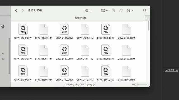Open the Metadata panel hamburger menu
179x100 pixels.
pyautogui.click(x=177, y=70)
